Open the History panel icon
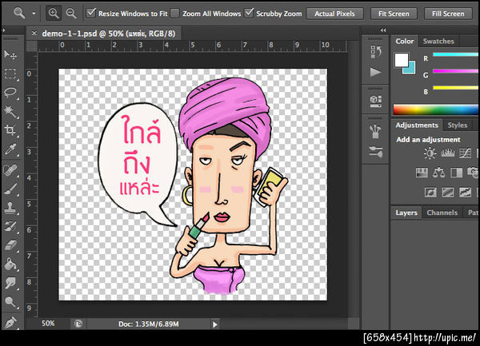480x346 pixels. pyautogui.click(x=376, y=52)
